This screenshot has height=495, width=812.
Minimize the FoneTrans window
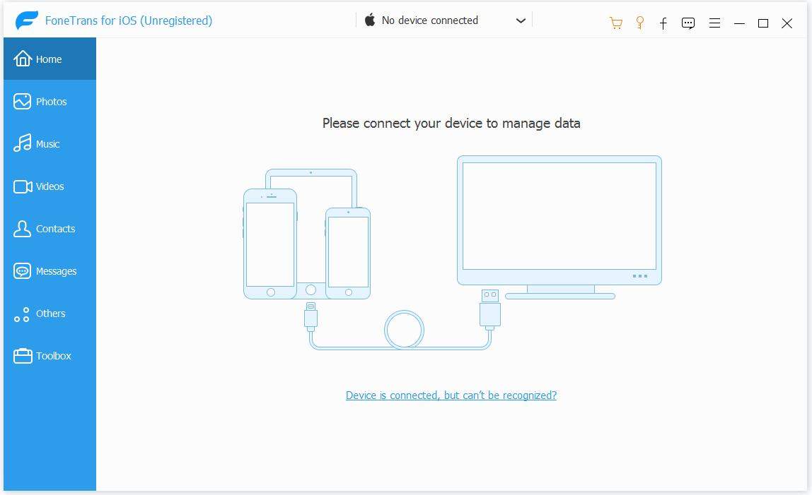[739, 23]
